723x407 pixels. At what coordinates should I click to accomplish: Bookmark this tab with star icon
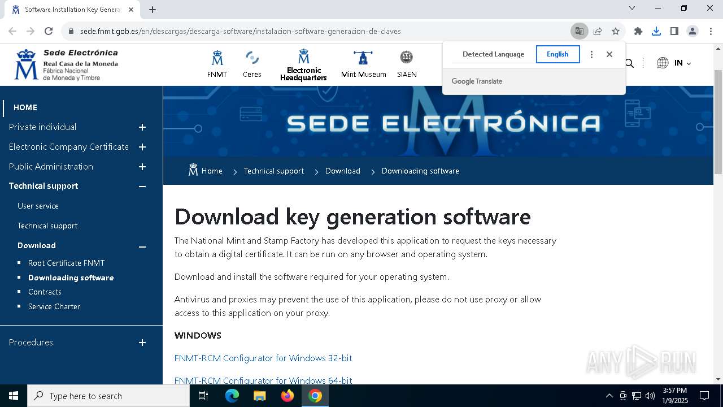(616, 31)
